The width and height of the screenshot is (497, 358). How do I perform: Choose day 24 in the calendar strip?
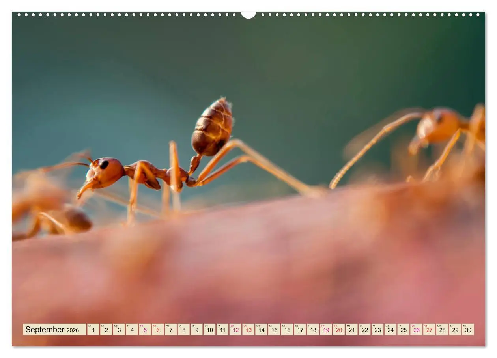coord(390,330)
